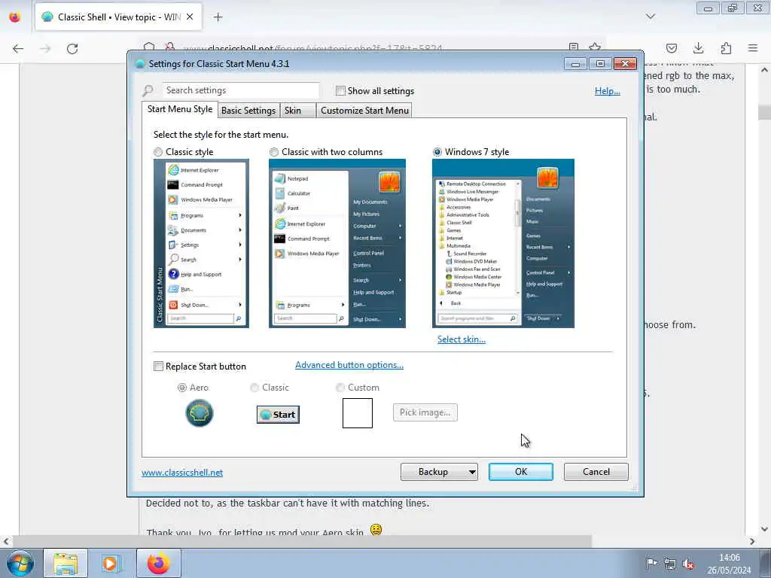Open the Firefox application menu
This screenshot has height=578, width=771.
click(x=753, y=48)
